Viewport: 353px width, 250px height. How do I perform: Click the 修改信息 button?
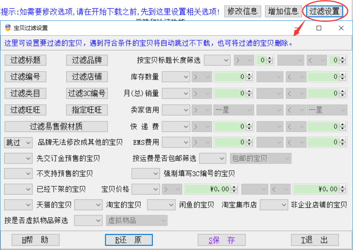click(242, 11)
